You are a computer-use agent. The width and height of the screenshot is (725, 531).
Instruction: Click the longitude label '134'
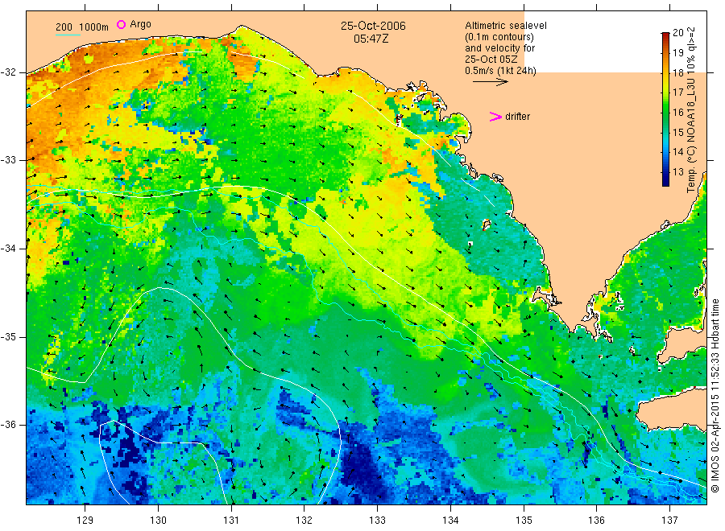coord(450,521)
